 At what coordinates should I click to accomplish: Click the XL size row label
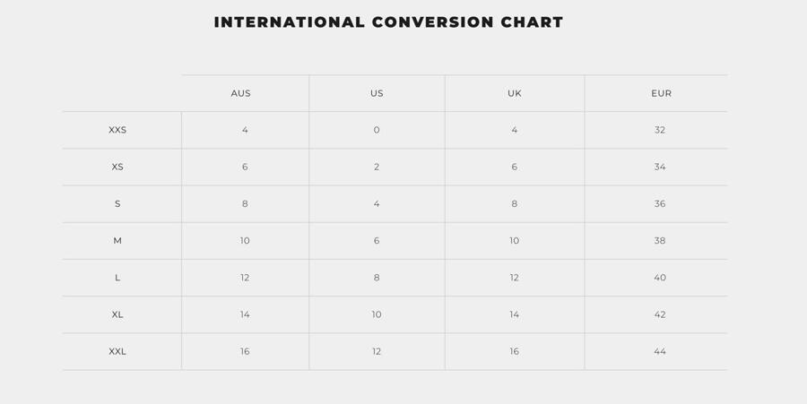pyautogui.click(x=117, y=314)
